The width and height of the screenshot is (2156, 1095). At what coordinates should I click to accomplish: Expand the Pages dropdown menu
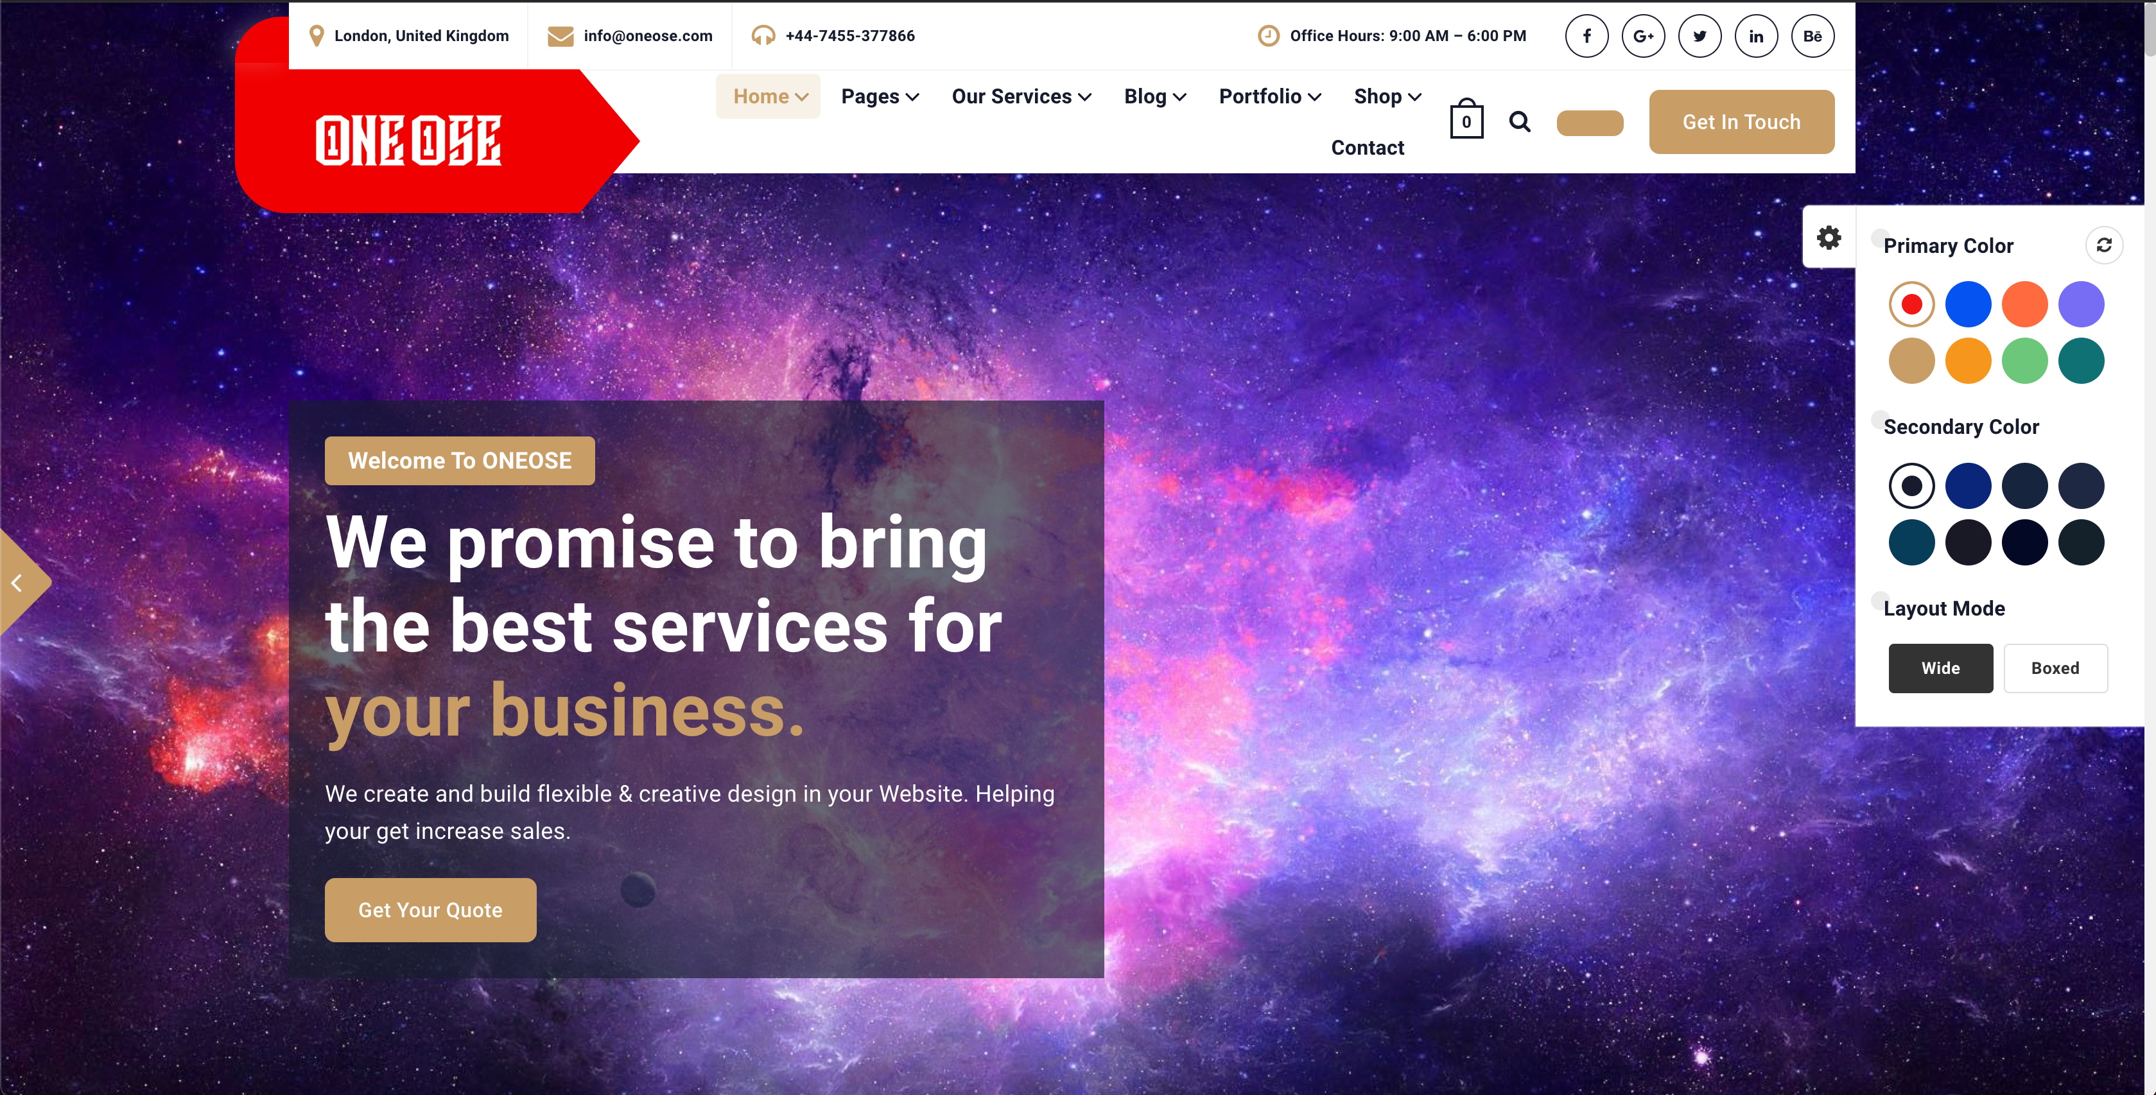click(880, 96)
